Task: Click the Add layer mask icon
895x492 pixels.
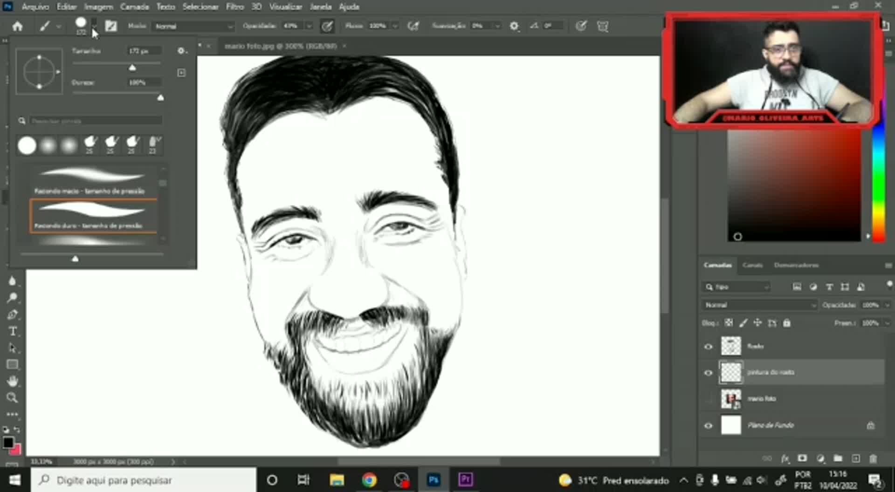Action: pos(803,459)
